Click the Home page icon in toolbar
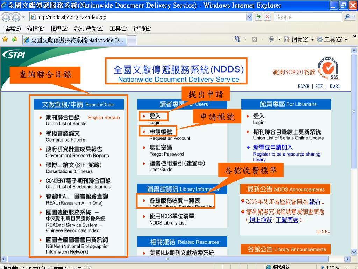358x269 pixels. coord(237,40)
